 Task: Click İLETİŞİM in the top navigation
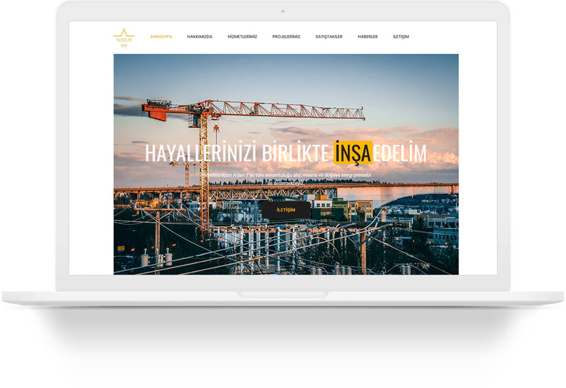click(x=401, y=37)
